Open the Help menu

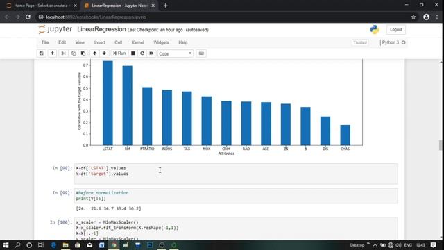183,42
